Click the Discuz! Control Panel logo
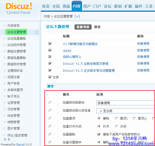Image resolution: width=155 pixels, height=146 pixels. pos(19,8)
